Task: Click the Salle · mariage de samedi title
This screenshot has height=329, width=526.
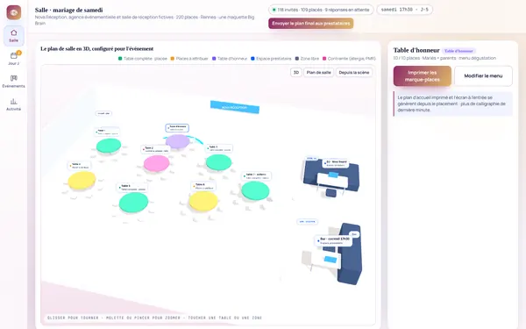Action: click(68, 10)
